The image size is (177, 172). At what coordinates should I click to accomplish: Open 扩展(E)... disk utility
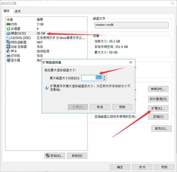(x=158, y=108)
